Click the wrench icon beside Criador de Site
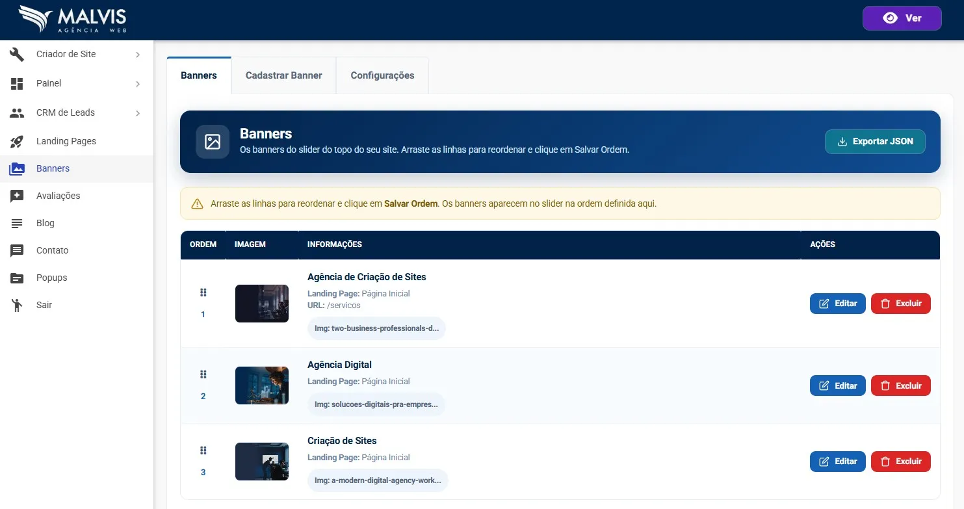 (x=17, y=54)
